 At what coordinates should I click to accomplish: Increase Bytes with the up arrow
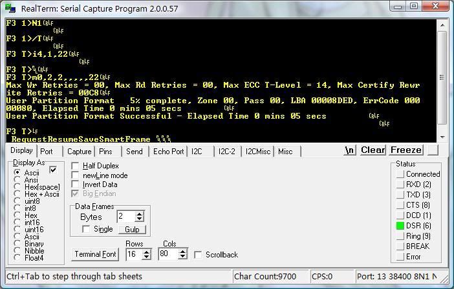(x=140, y=214)
